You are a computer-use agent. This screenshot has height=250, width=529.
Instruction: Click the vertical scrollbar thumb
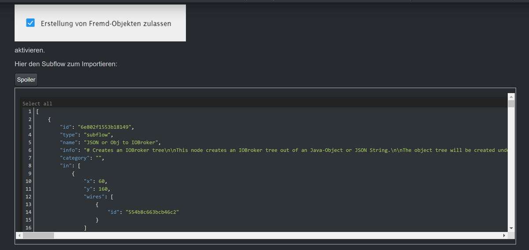tap(511, 104)
